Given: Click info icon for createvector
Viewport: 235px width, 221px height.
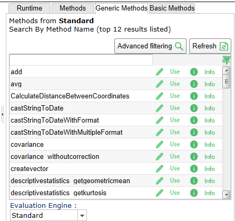Looking at the screenshot, I should 194,168.
